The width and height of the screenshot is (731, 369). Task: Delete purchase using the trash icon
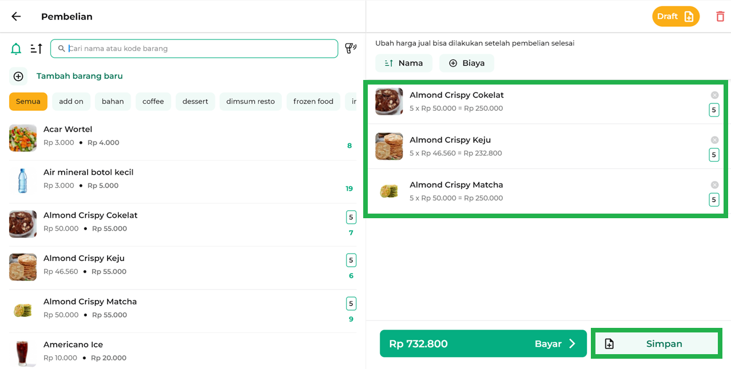tap(720, 17)
